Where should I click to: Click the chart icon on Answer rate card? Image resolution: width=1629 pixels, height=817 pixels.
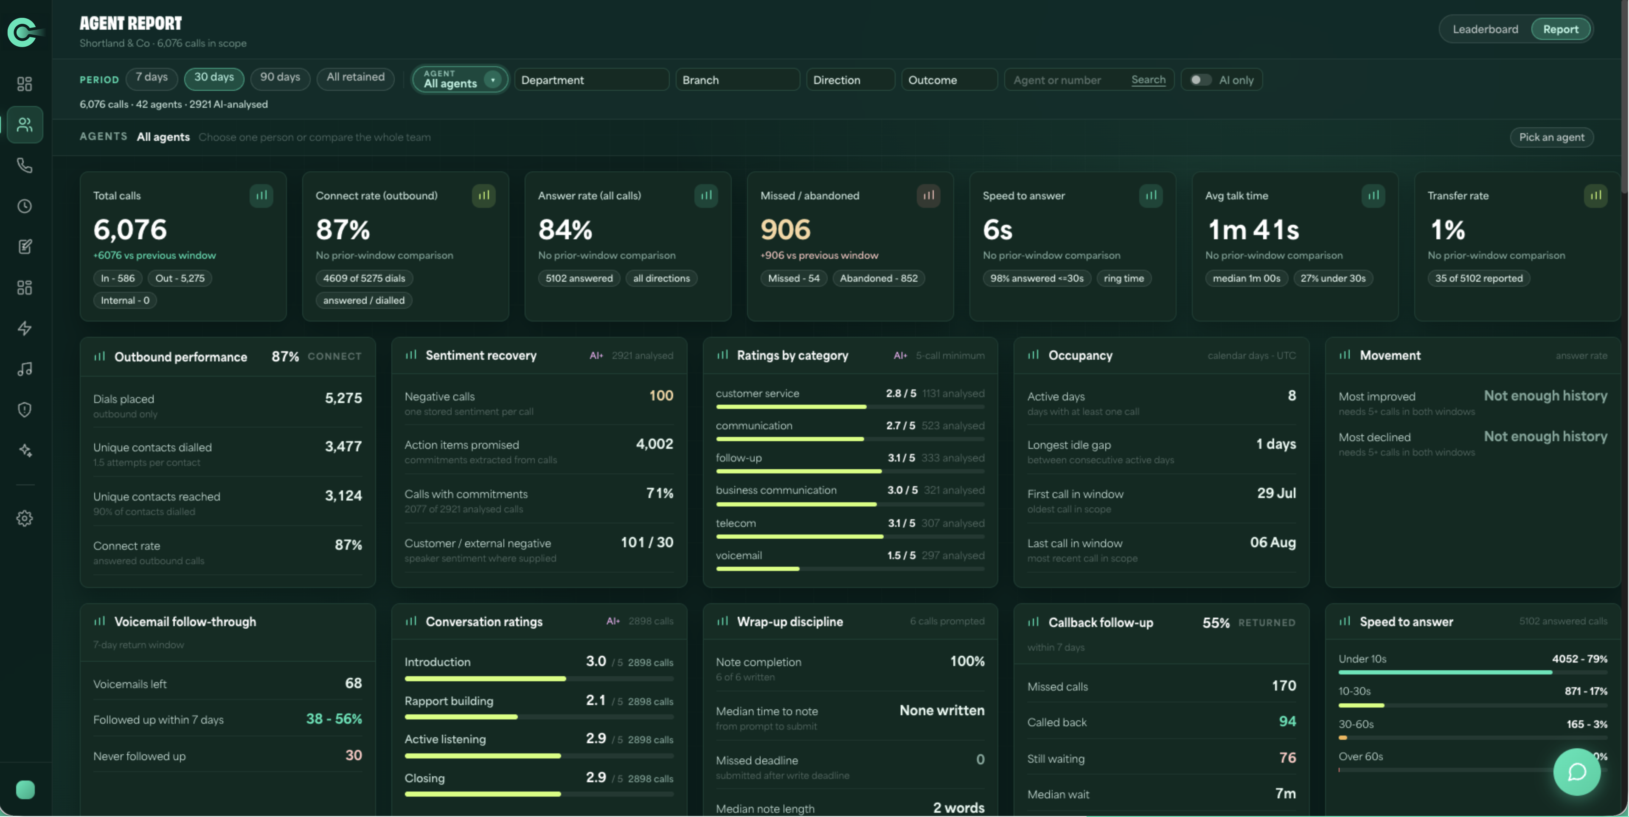706,195
